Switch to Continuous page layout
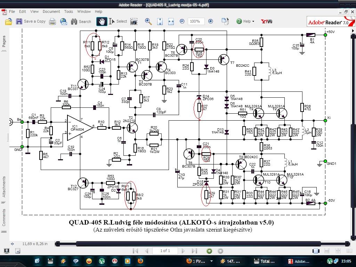 (327, 251)
